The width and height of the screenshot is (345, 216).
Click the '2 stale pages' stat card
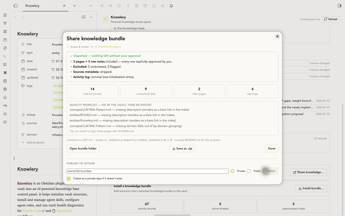click(x=199, y=91)
